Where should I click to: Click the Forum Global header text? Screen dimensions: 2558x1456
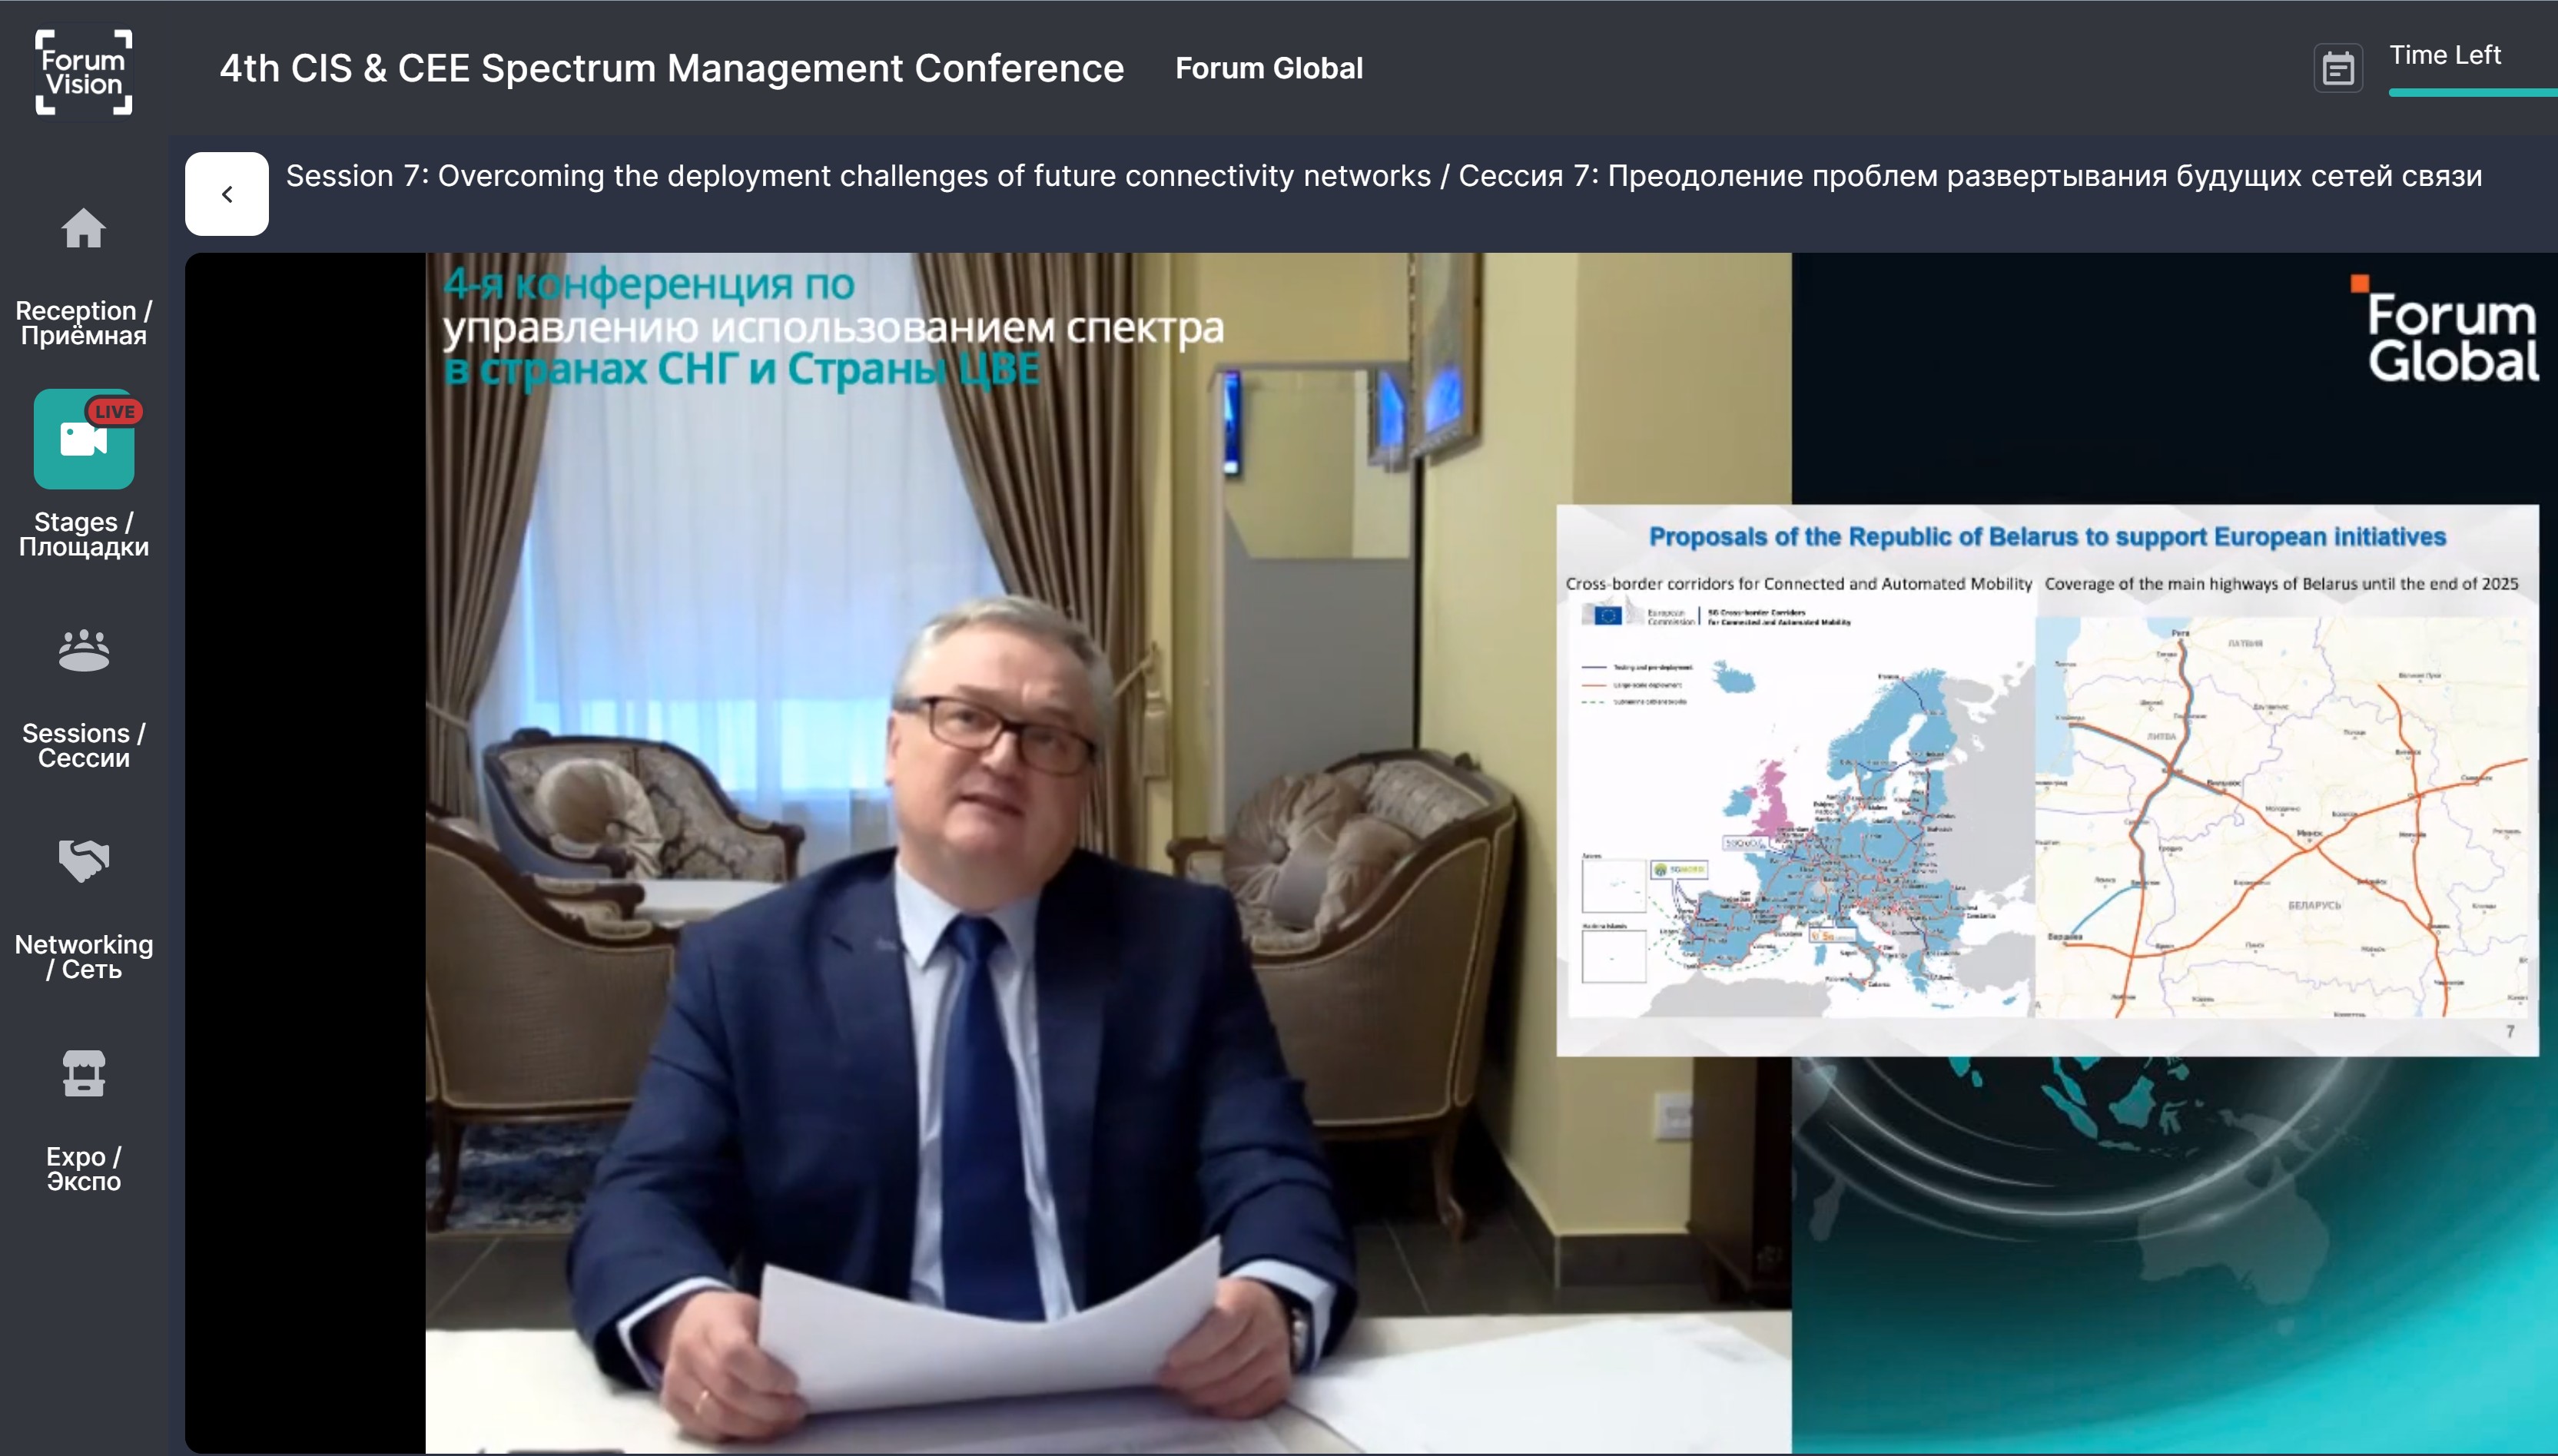tap(1269, 68)
